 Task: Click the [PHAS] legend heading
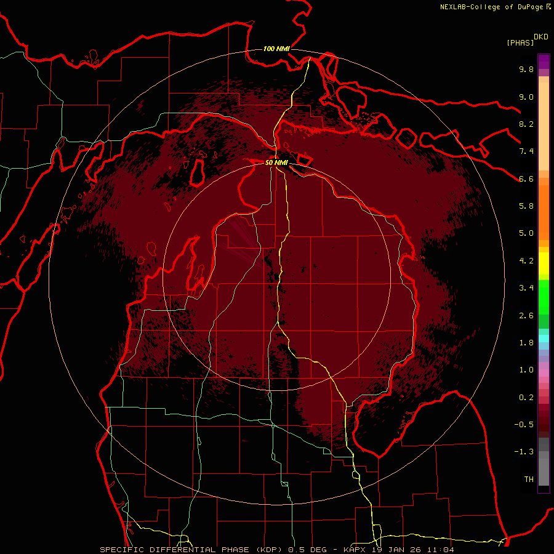[520, 42]
